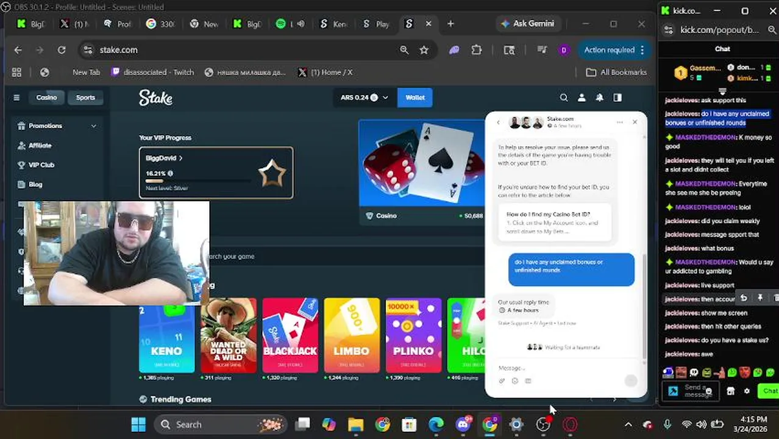Open the Limbo game thumbnail
The width and height of the screenshot is (779, 439).
pyautogui.click(x=352, y=335)
